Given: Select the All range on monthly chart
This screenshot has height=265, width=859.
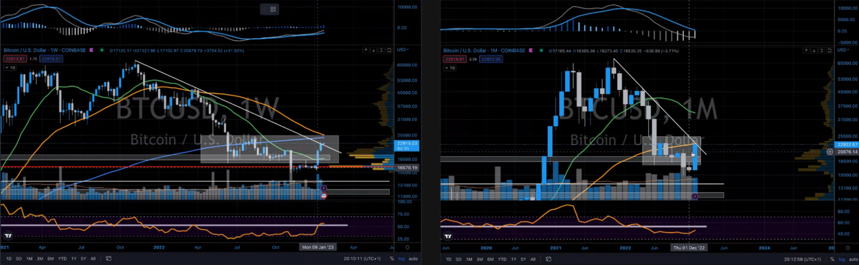Looking at the screenshot, I should (532, 259).
